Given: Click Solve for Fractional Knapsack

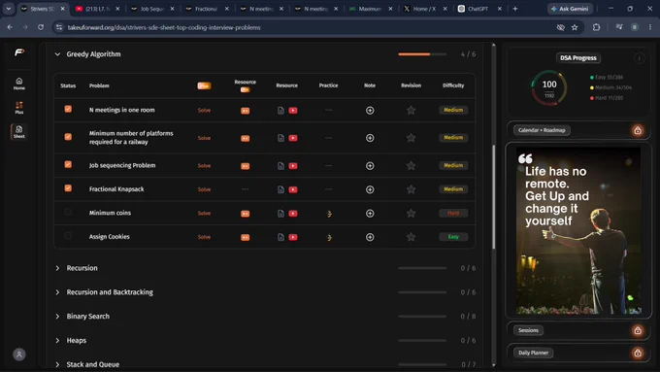Looking at the screenshot, I should coord(204,189).
